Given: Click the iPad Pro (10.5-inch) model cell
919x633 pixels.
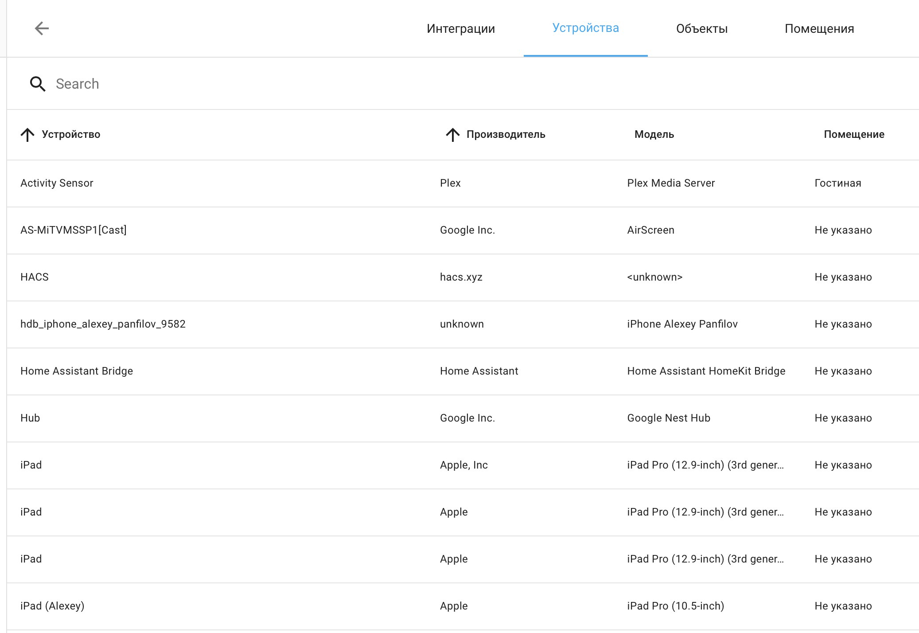Looking at the screenshot, I should tap(675, 606).
